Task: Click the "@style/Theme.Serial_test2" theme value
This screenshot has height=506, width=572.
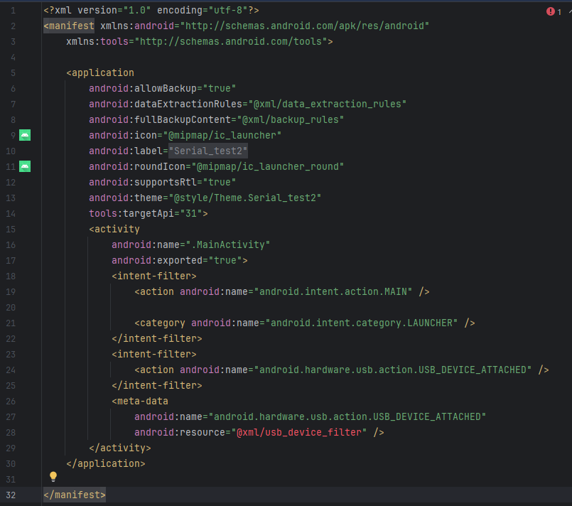Action: click(244, 198)
